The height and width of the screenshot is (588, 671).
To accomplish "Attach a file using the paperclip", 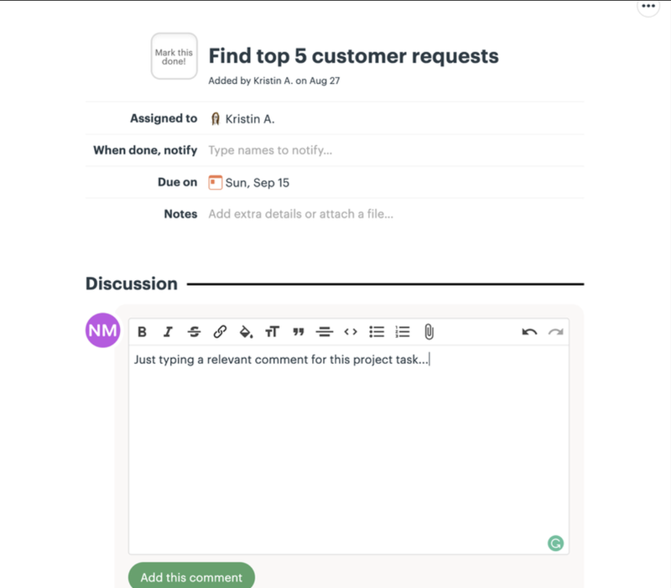I will (x=429, y=331).
